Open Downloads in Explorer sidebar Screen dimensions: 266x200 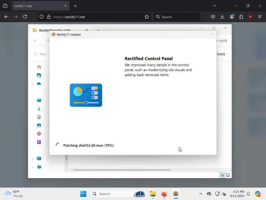(x=39, y=109)
